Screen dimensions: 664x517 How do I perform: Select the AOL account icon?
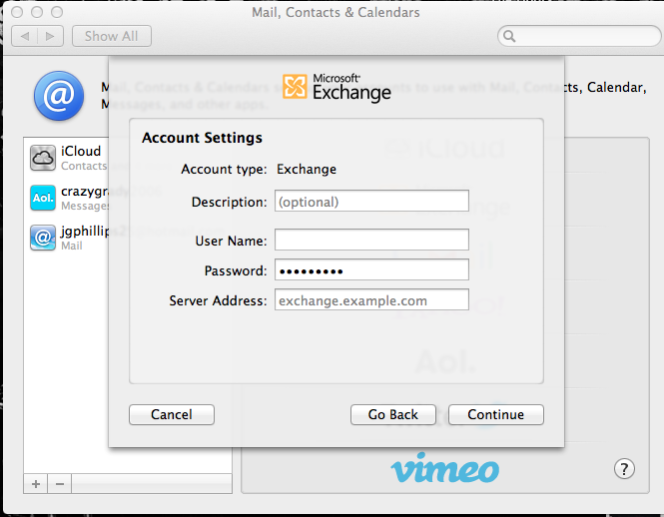click(x=43, y=198)
